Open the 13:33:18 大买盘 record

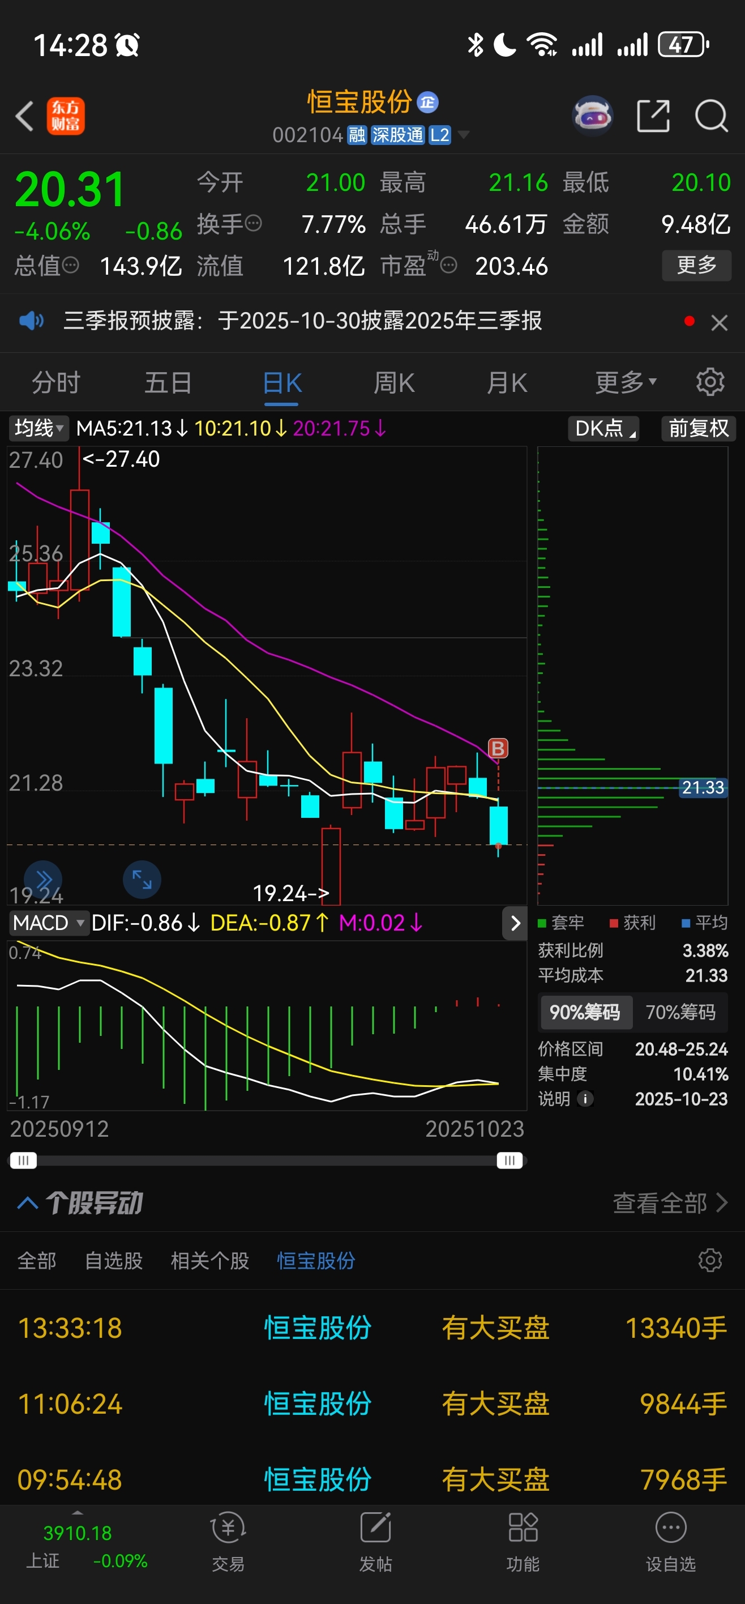(x=372, y=1329)
